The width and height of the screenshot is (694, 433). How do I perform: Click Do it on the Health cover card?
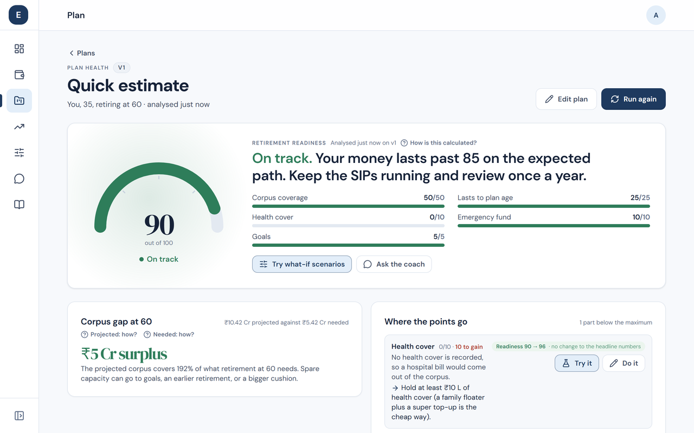point(624,363)
